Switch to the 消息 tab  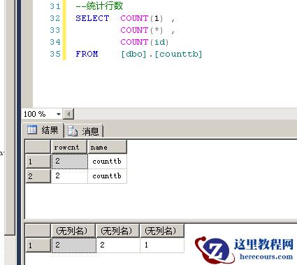tap(83, 131)
